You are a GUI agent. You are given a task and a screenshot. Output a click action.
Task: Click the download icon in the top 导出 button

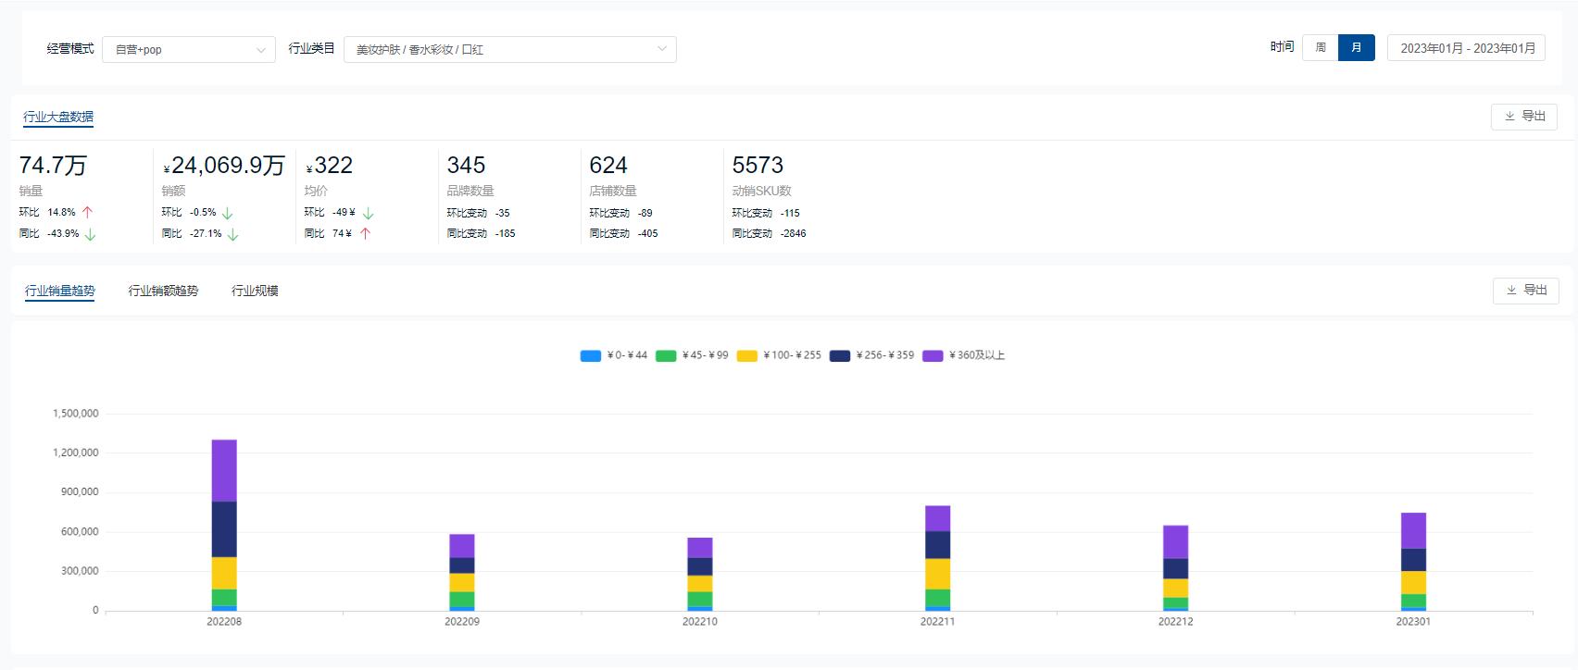(1509, 117)
